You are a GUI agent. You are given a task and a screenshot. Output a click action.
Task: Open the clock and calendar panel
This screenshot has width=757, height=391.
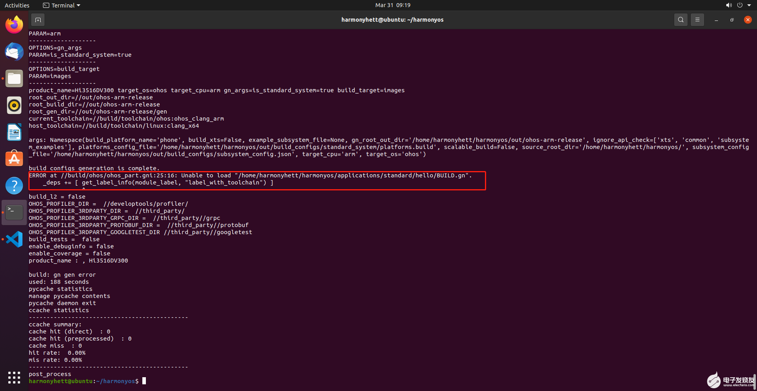click(393, 5)
